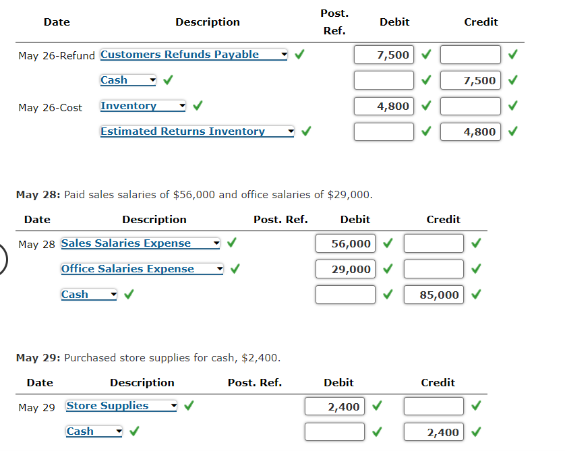This screenshot has width=565, height=451.
Task: Click the empty credit field next to 29,000
Action: pos(433,268)
